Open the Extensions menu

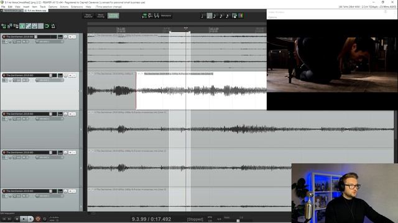[77, 7]
